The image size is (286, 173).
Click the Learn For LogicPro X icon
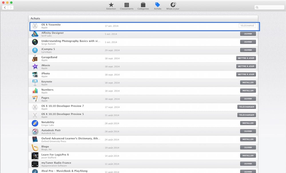click(35, 156)
